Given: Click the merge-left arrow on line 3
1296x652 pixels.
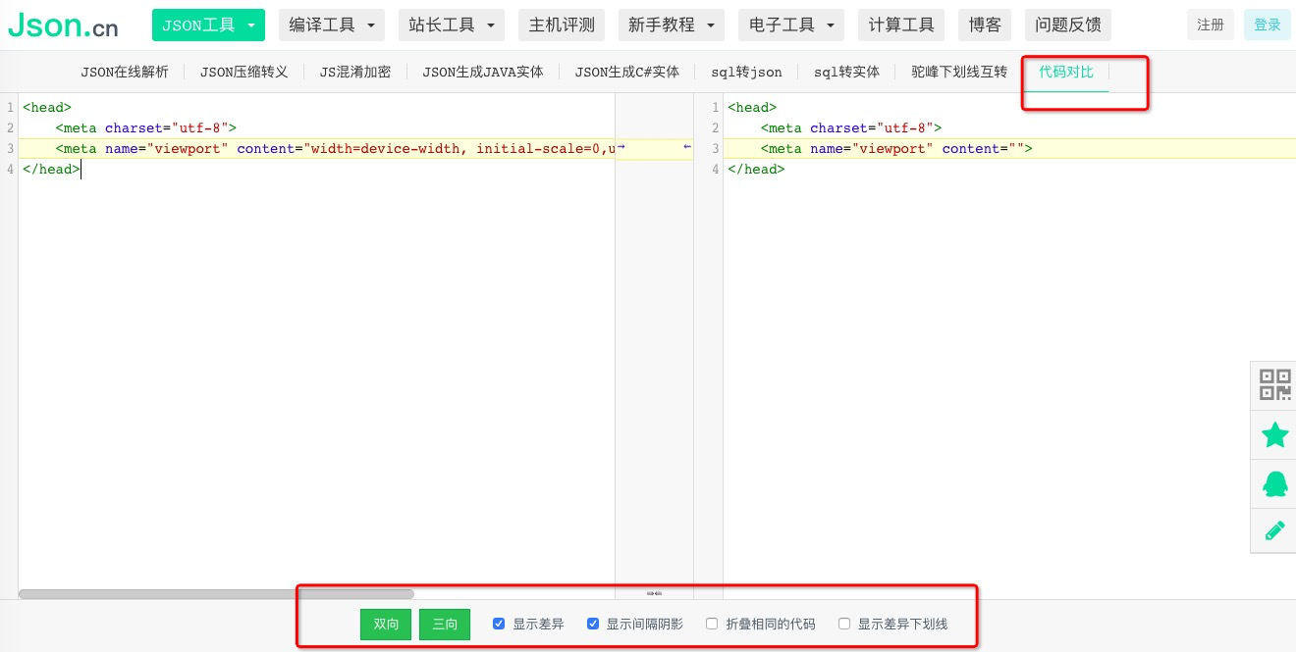Looking at the screenshot, I should tap(687, 147).
